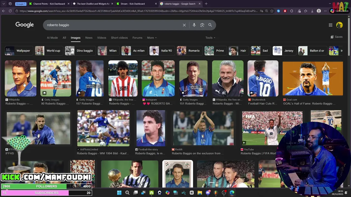Switch to the Forums results tab
351x197 pixels.
tap(137, 38)
